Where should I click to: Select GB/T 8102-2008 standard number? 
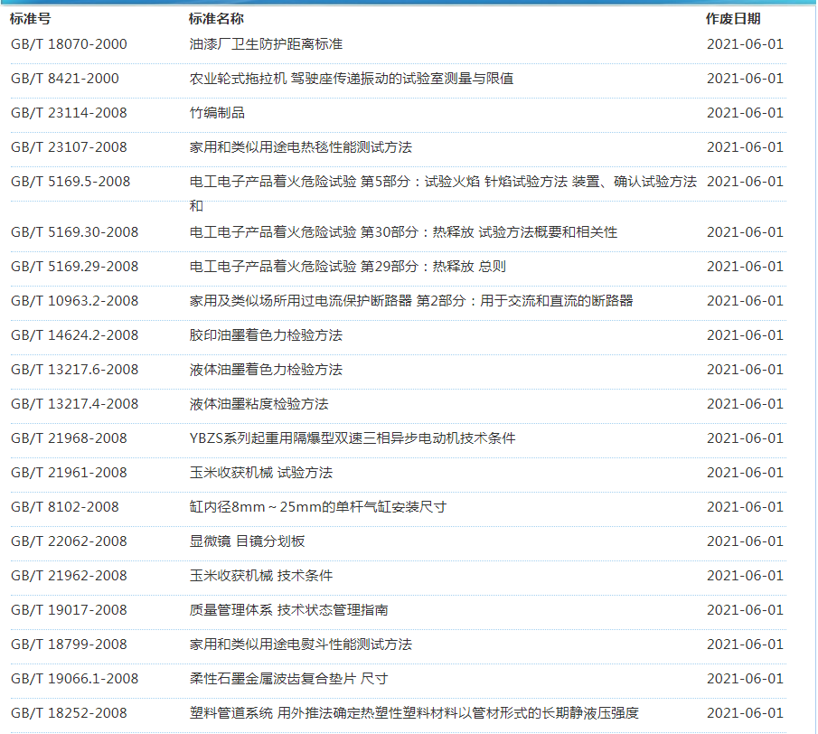[64, 507]
